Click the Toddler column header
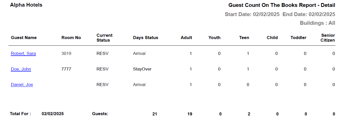This screenshot has height=120, width=344. pyautogui.click(x=298, y=38)
